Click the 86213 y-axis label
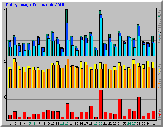The height and width of the screenshot is (127, 163). coord(5,94)
